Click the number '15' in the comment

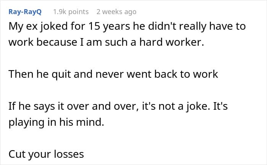(x=94, y=26)
